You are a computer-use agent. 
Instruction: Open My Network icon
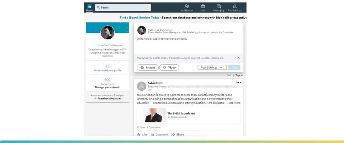point(187,6)
